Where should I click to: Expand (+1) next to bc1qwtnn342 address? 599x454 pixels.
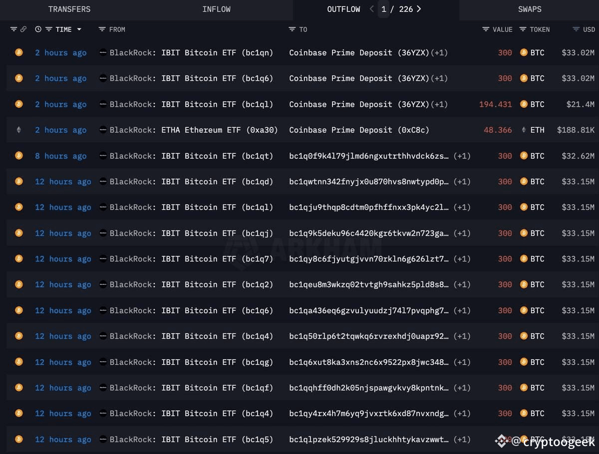[x=462, y=182]
